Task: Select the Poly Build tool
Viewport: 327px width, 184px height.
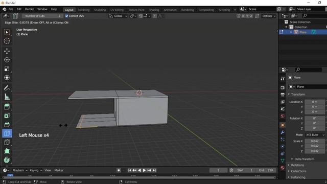Action: tap(7, 151)
